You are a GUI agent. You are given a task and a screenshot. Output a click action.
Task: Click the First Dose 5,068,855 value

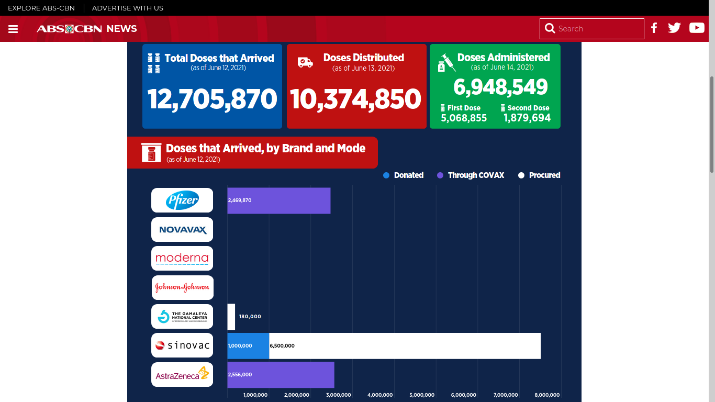[x=464, y=118]
